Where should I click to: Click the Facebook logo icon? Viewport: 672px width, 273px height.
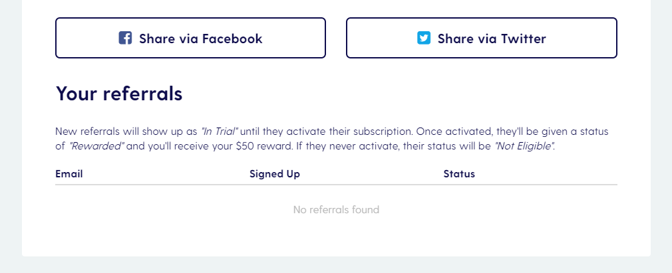[125, 38]
